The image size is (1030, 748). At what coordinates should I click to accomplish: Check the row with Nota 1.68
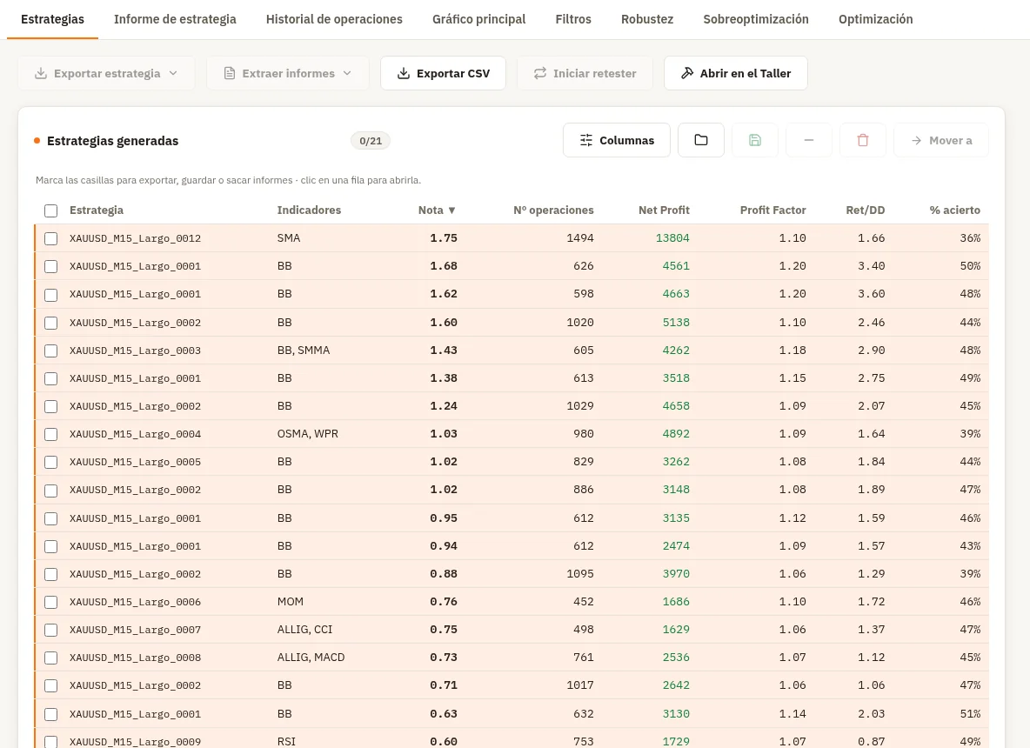tap(50, 267)
